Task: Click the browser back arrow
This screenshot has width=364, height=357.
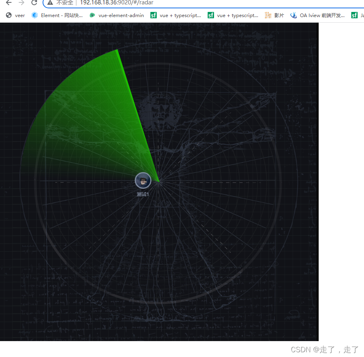Action: click(x=9, y=2)
